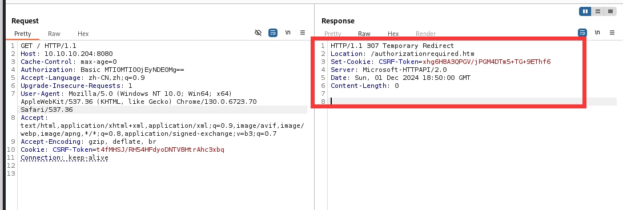Open the Response Hex tab
This screenshot has width=623, height=210.
[393, 34]
